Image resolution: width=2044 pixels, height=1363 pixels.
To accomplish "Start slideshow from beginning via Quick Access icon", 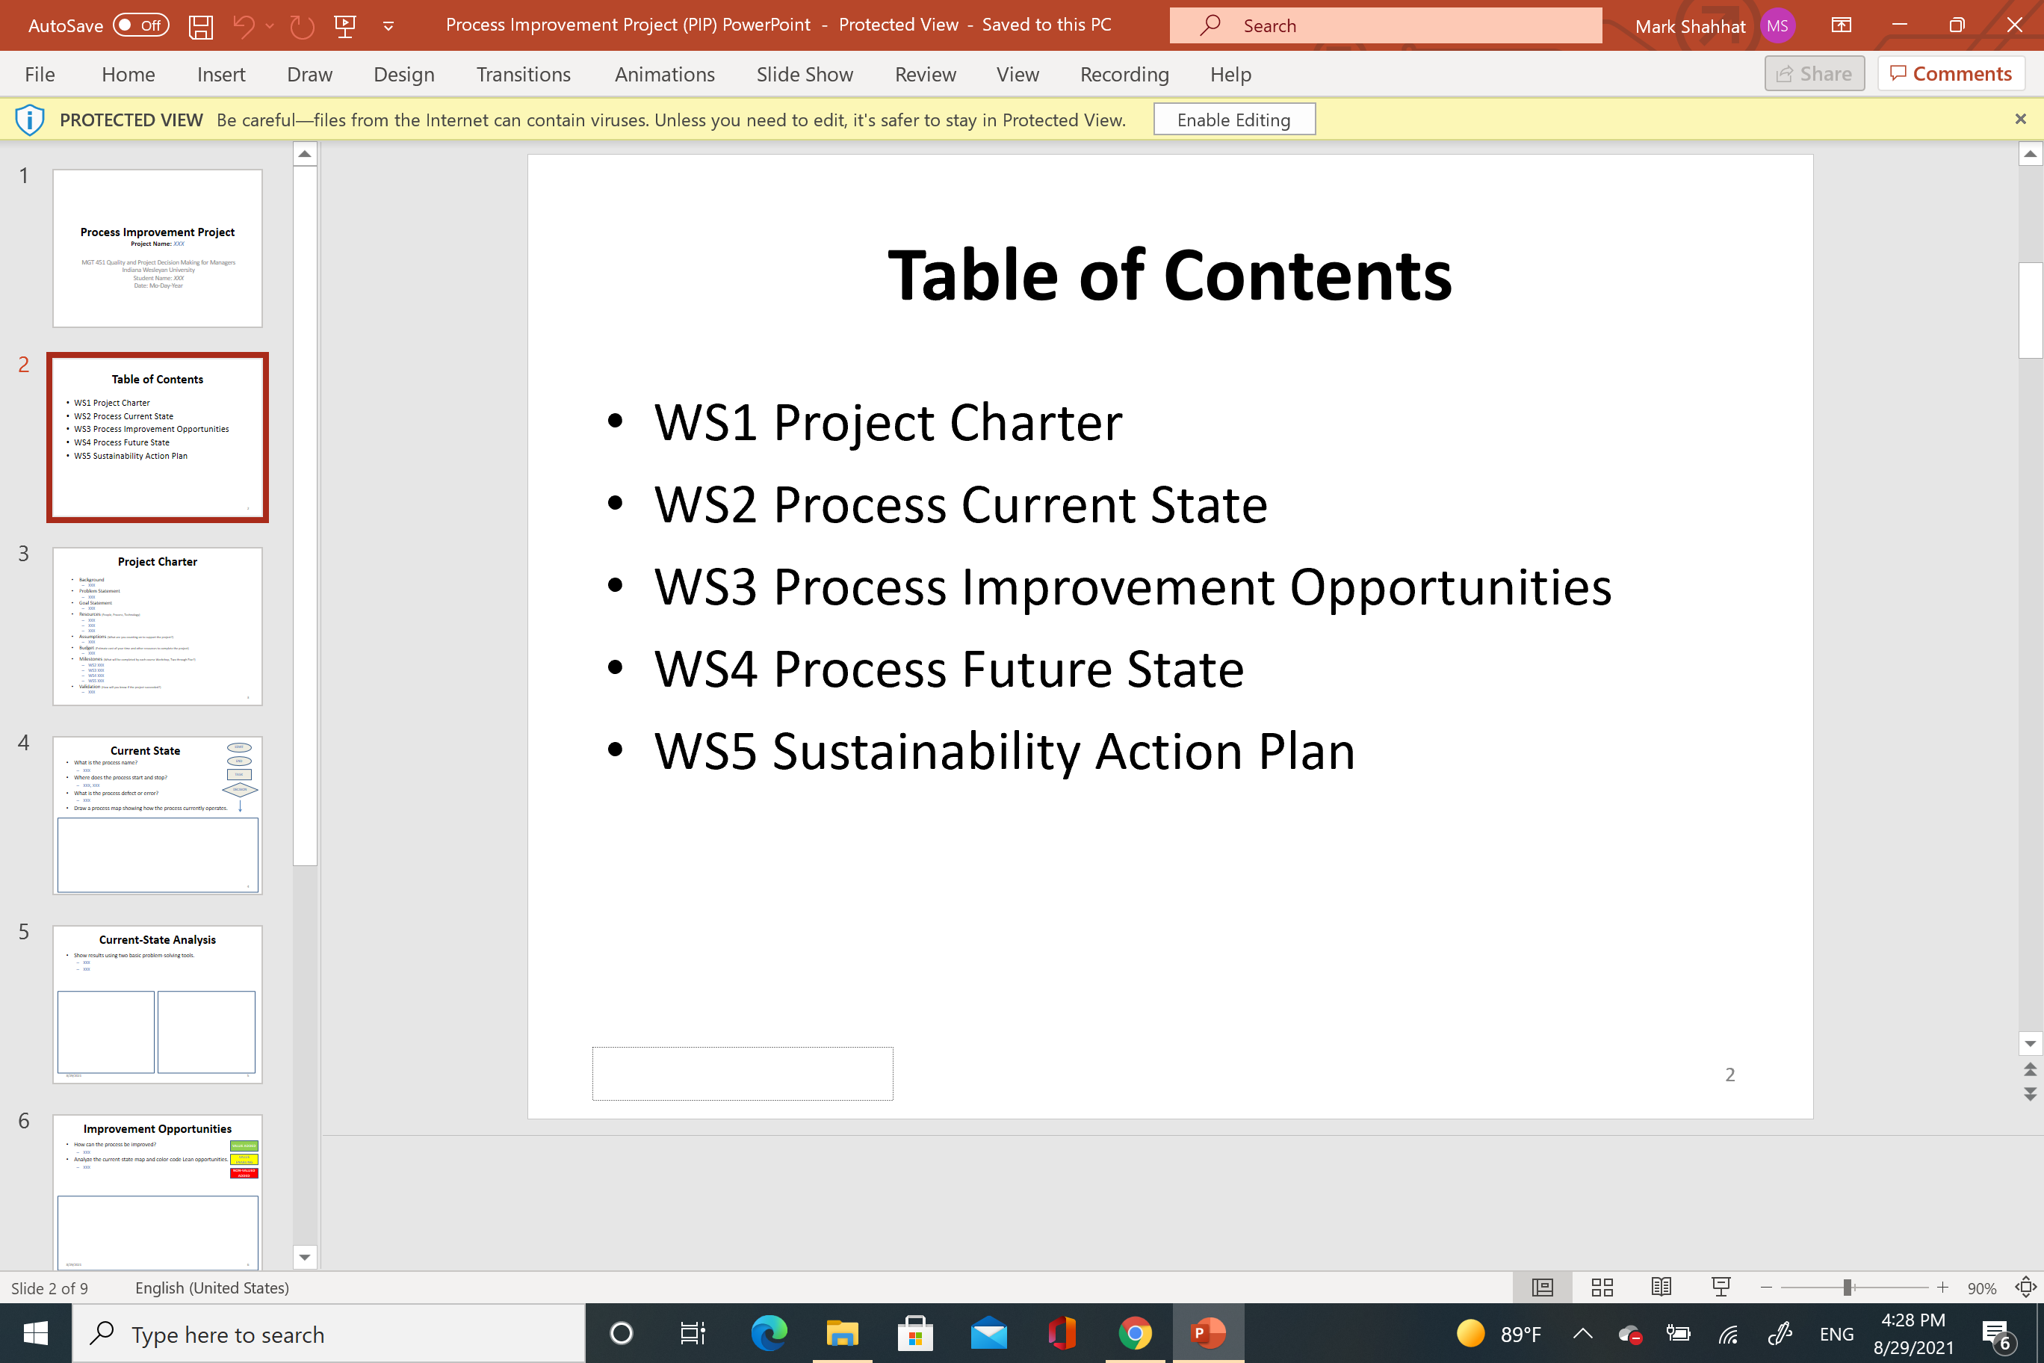I will (345, 25).
